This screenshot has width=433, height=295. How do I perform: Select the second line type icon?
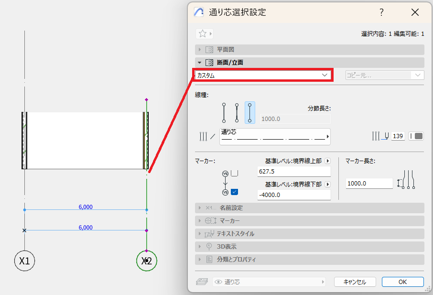(x=237, y=113)
